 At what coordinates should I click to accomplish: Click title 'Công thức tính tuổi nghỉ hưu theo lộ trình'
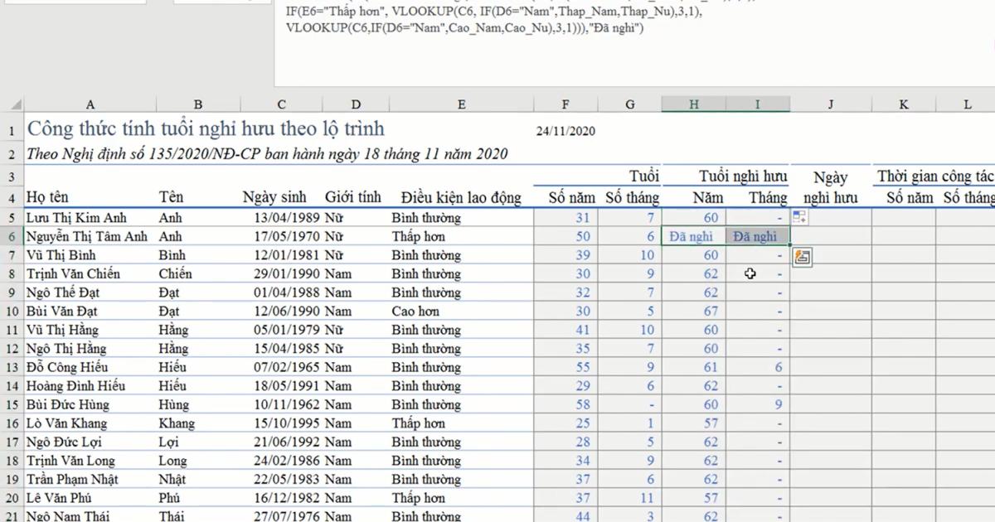(206, 130)
